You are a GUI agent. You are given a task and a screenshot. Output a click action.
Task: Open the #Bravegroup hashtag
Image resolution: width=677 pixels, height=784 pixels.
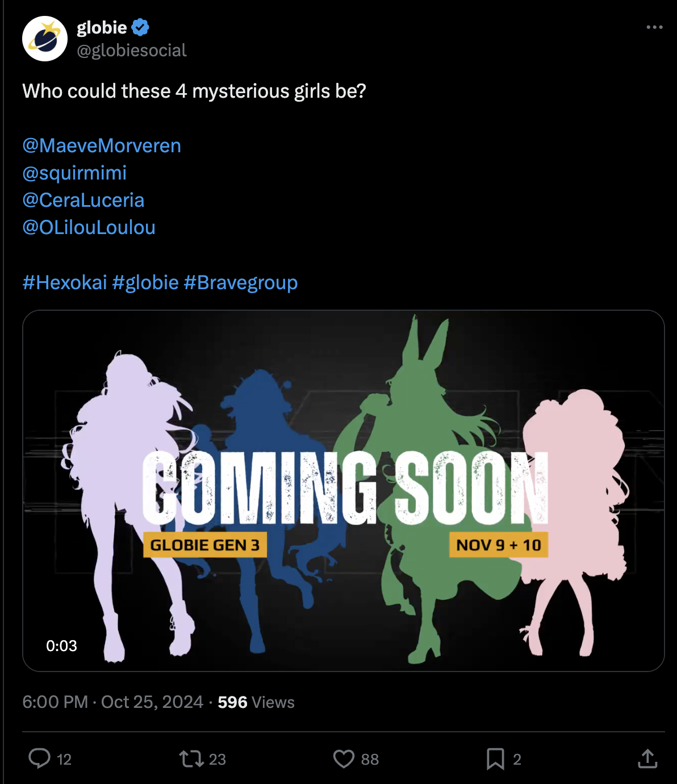tap(241, 282)
